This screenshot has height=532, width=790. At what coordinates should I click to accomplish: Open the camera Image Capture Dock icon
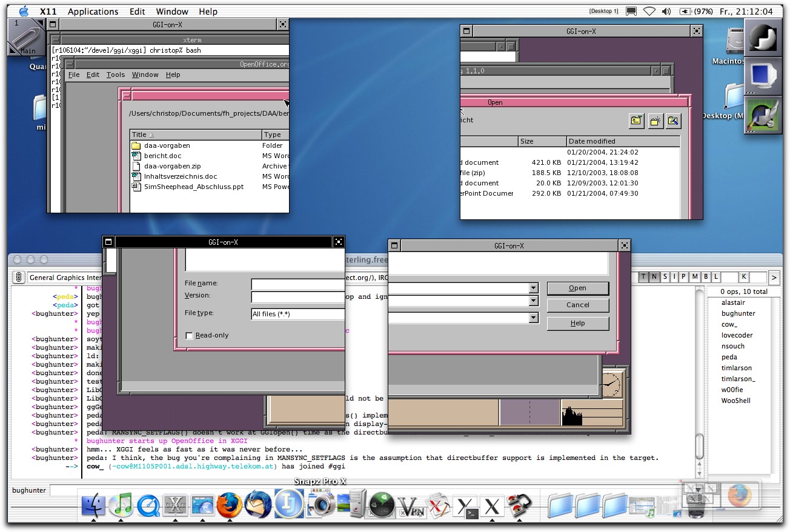point(321,505)
